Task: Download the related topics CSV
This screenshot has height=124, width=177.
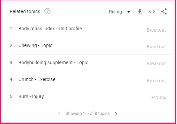Action: tap(140, 12)
